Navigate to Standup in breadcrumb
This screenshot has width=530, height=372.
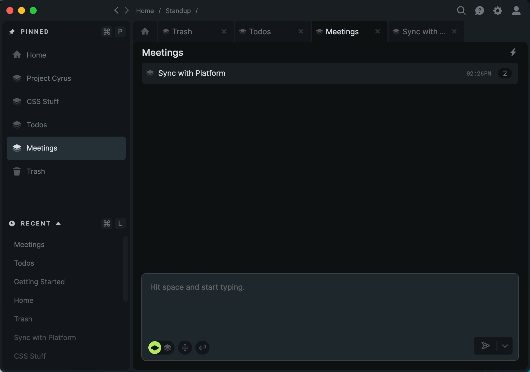point(178,11)
